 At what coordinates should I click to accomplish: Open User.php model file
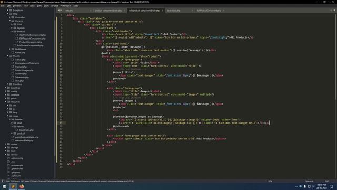pyautogui.click(x=19, y=81)
